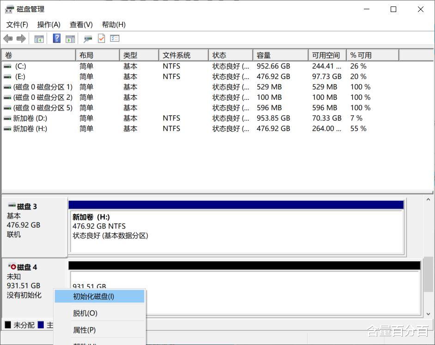Click the 没有初始化 status text of 磁盘 4
The image size is (435, 345).
point(24,295)
